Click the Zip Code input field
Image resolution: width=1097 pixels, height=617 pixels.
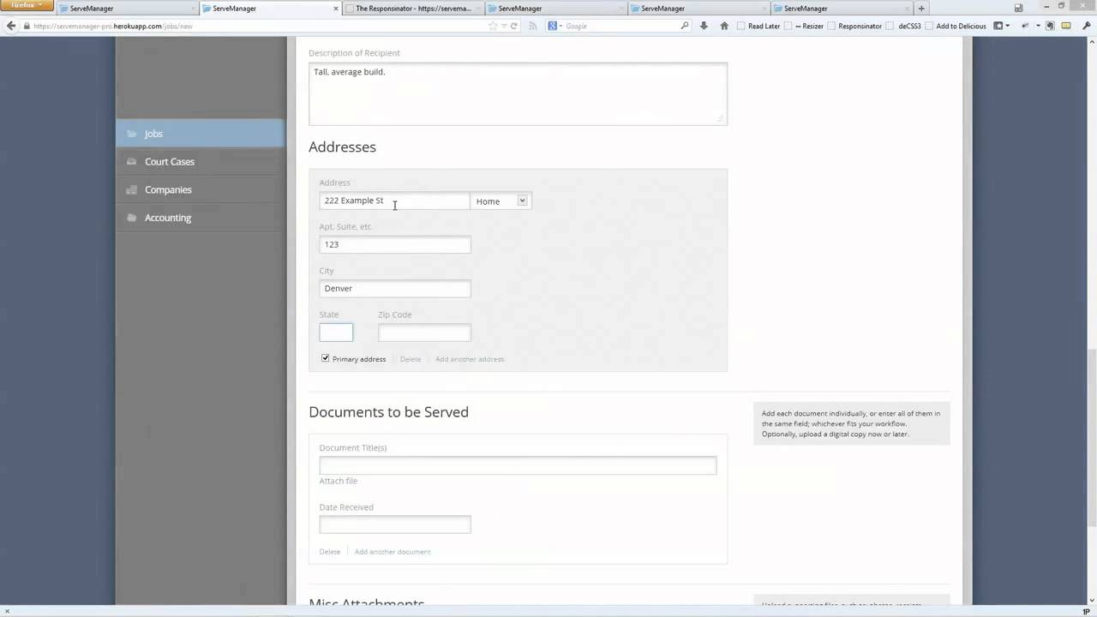[424, 332]
